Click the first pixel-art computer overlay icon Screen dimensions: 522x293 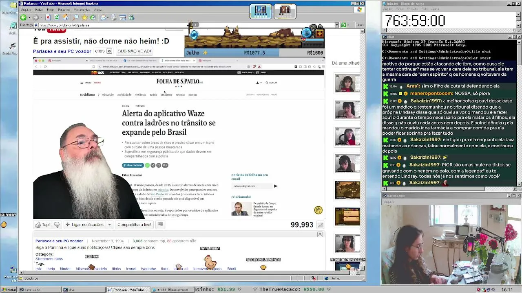pos(261,11)
